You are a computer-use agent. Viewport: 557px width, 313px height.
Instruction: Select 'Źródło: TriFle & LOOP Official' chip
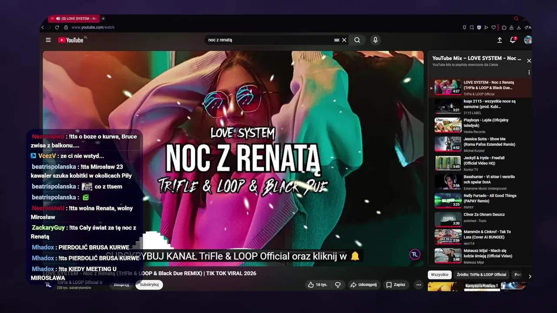482,275
